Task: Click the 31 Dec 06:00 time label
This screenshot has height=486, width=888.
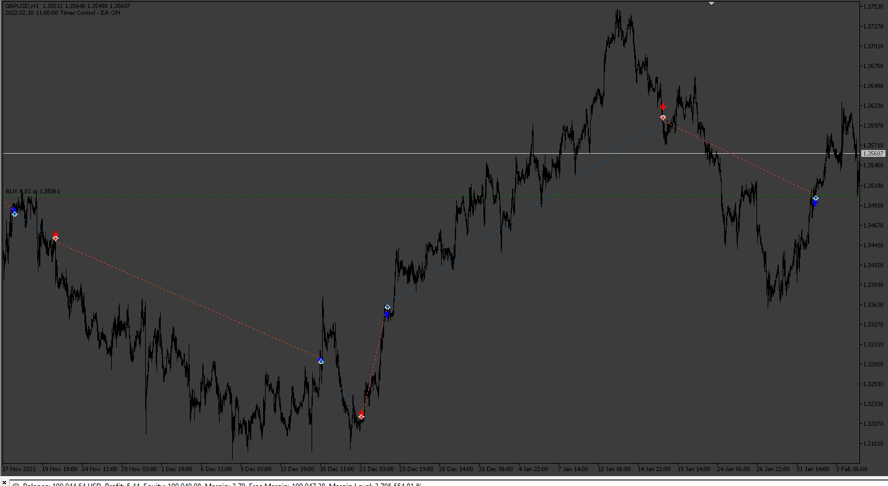Action: coord(496,469)
